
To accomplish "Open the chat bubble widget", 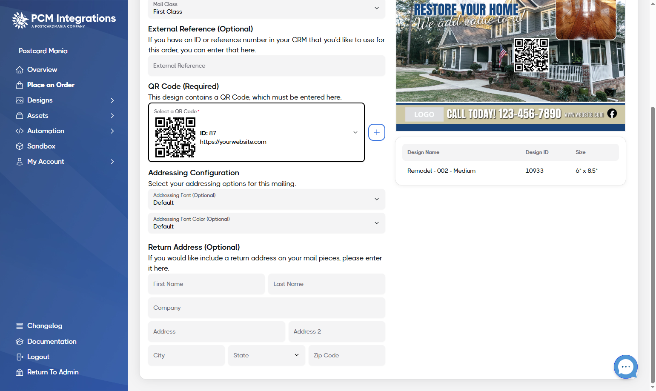I will 625,366.
